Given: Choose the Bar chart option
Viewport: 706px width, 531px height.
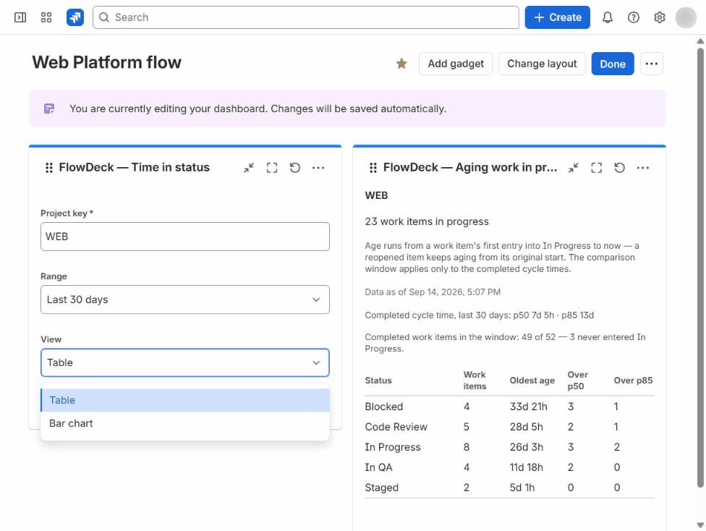Looking at the screenshot, I should click(x=185, y=423).
